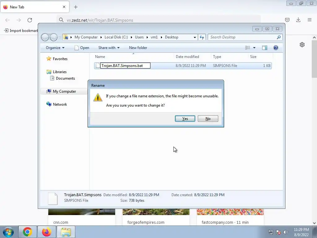The width and height of the screenshot is (317, 238).
Task: Click Firefox's back arrow
Action: (7, 20)
